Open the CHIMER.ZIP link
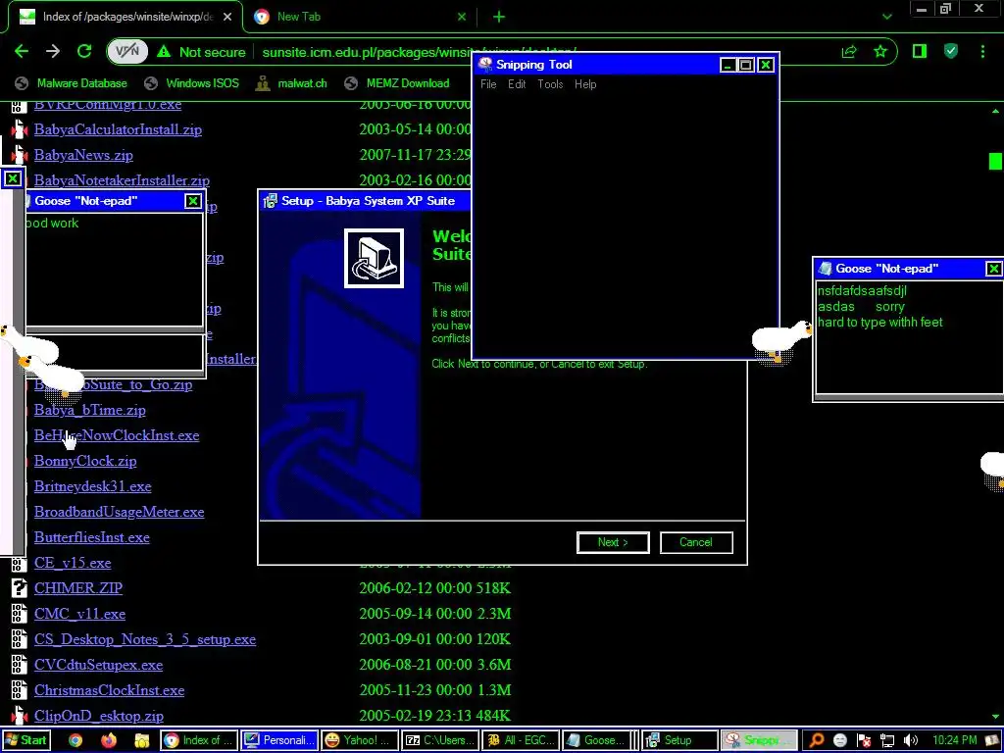This screenshot has height=753, width=1004. coord(78,588)
